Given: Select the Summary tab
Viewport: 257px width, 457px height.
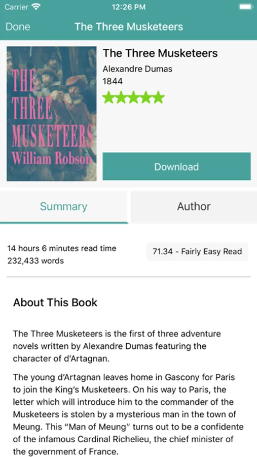Looking at the screenshot, I should 63,207.
